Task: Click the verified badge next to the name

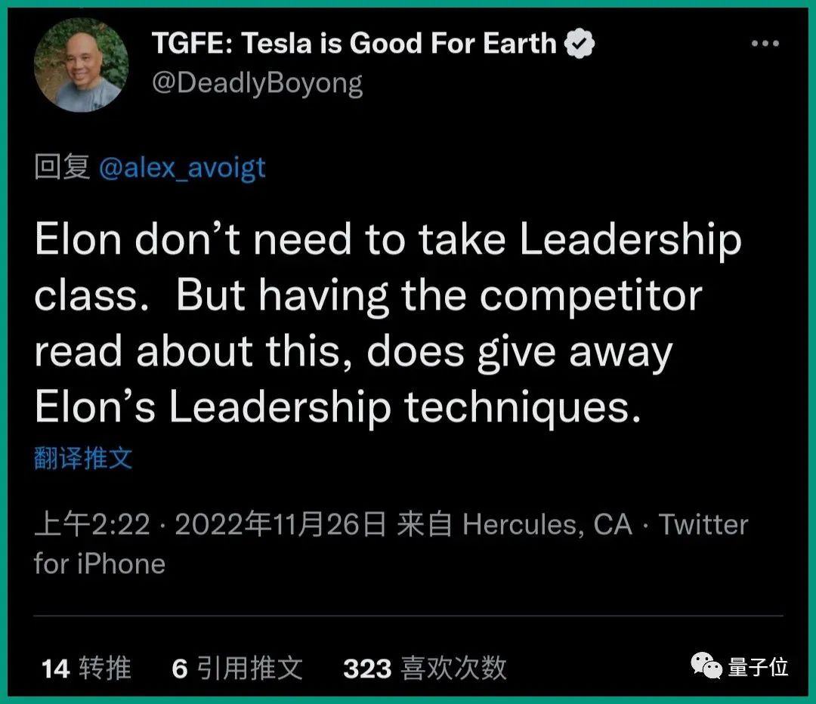Action: click(580, 44)
